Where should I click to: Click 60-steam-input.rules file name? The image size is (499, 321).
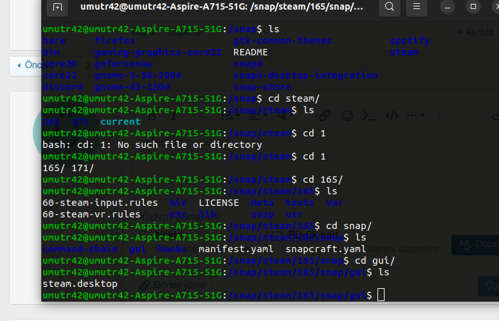100,203
